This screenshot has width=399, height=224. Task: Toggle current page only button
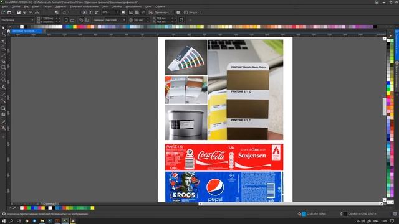87,20
